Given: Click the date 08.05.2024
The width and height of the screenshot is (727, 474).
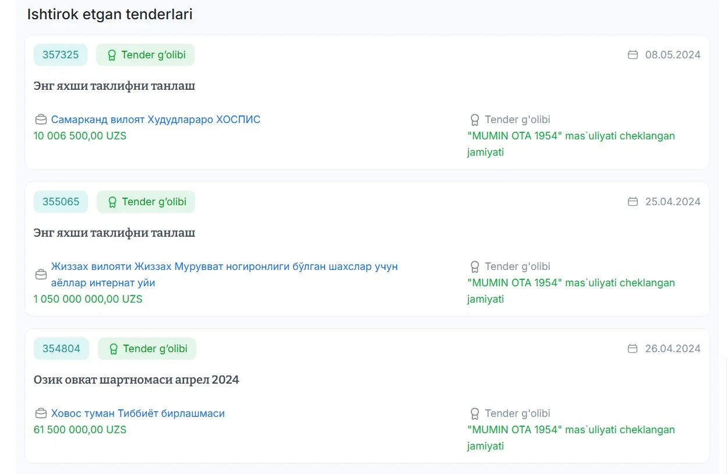Looking at the screenshot, I should (673, 55).
